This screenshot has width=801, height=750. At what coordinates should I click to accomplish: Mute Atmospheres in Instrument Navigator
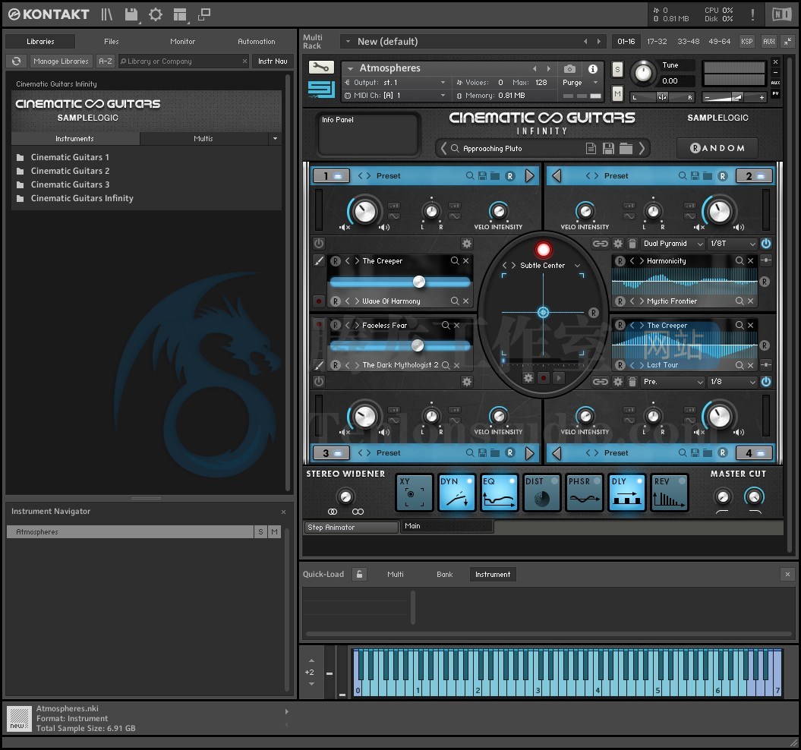pyautogui.click(x=274, y=532)
